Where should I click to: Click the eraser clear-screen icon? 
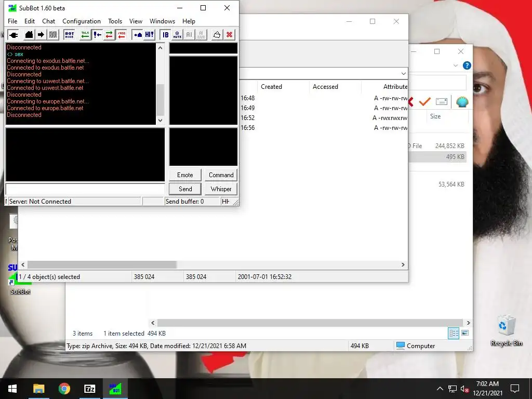click(x=217, y=35)
